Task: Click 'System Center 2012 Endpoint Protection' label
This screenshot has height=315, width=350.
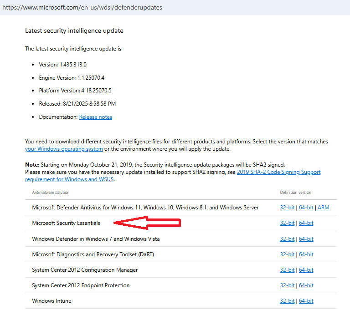Action: [x=81, y=285]
